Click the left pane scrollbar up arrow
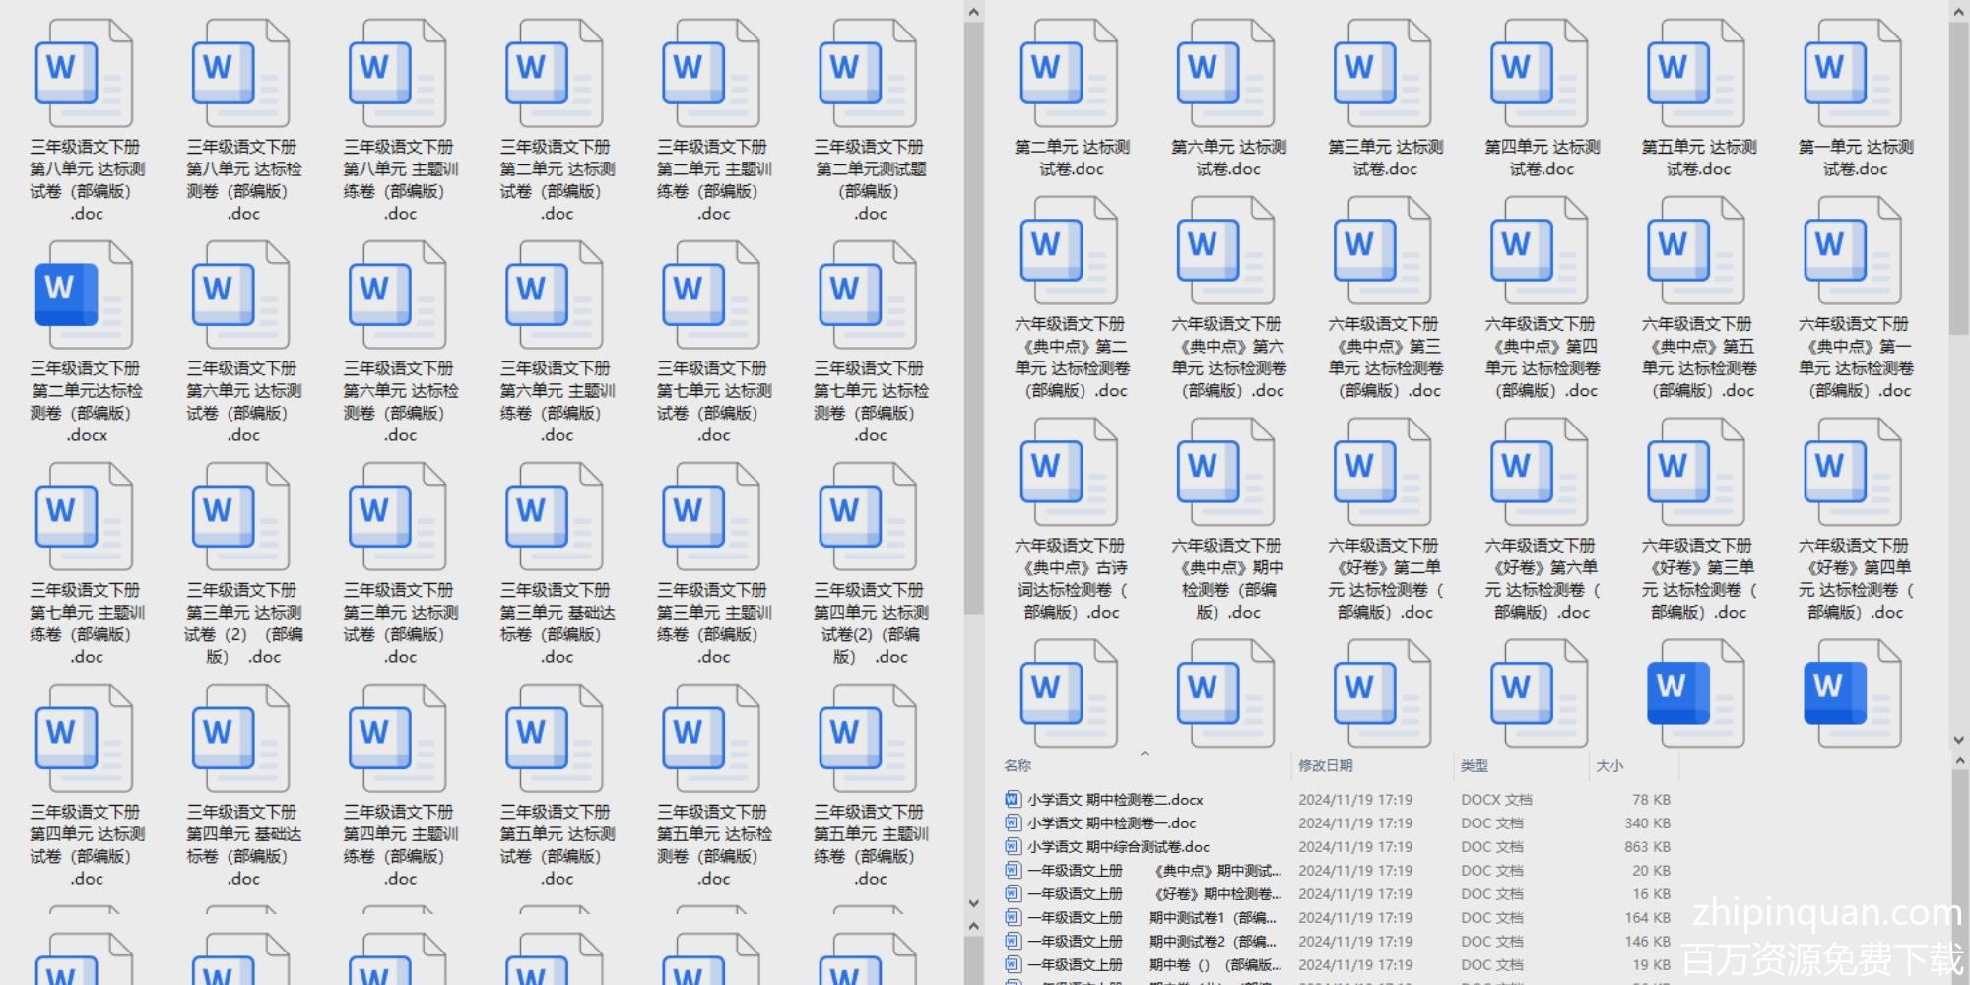The width and height of the screenshot is (1970, 985). point(973,12)
